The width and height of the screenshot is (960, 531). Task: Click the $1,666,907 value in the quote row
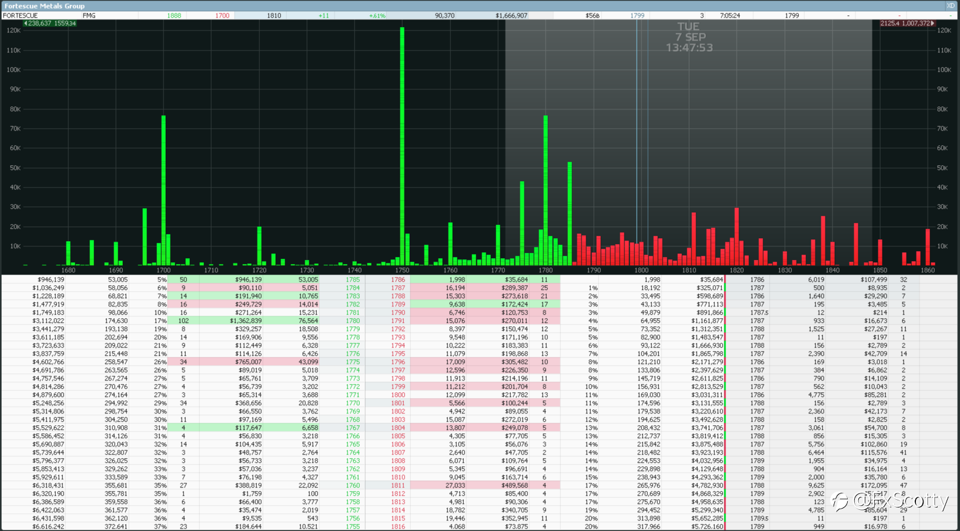point(511,15)
